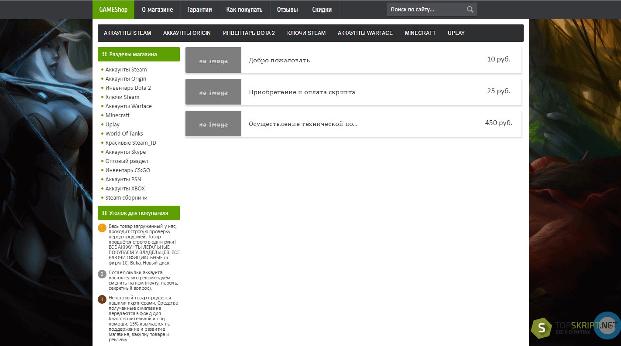Open sidebar link World Of Tanks
621x346 pixels.
click(124, 134)
